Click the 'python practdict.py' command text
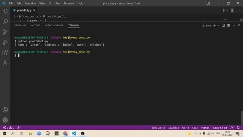The height and width of the screenshot is (137, 243). click(x=33, y=41)
